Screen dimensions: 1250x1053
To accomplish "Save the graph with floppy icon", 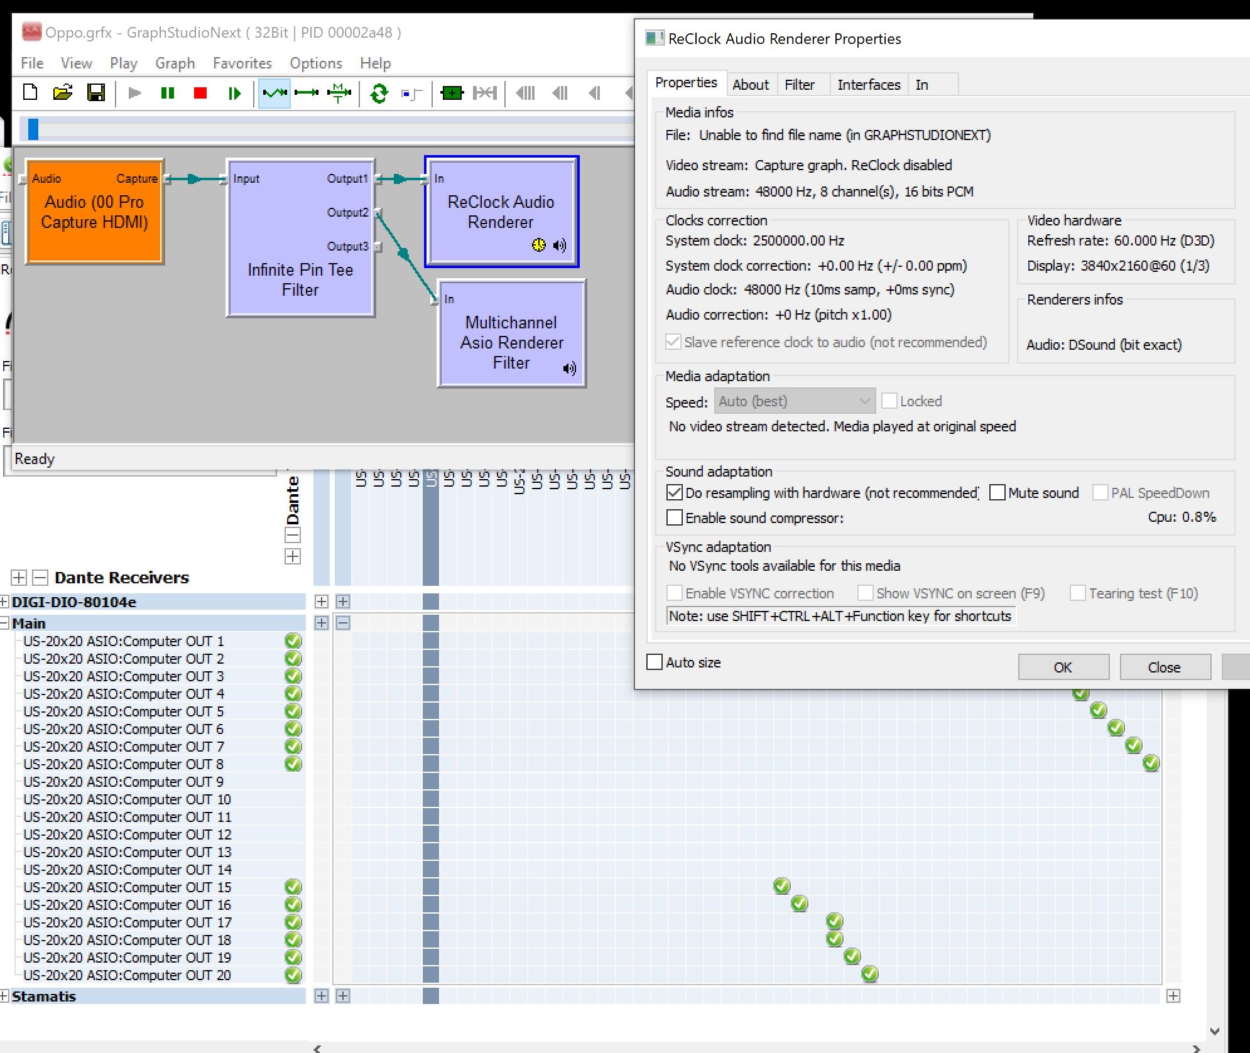I will [x=95, y=93].
